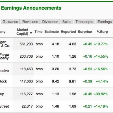Select the +39.82% surprise value cell
113x113 pixels.
(101, 94)
